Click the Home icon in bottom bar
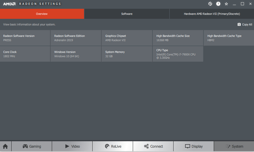 point(5,146)
